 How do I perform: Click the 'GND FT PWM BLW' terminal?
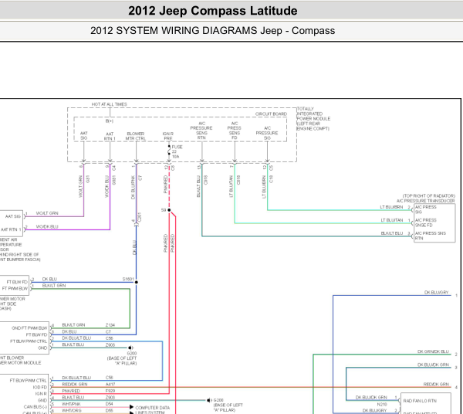(29, 328)
